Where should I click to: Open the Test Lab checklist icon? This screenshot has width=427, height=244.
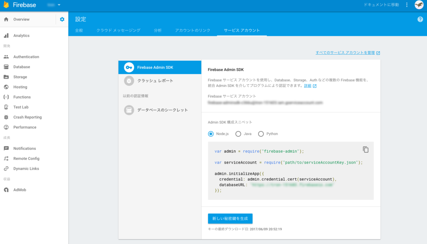point(6,107)
